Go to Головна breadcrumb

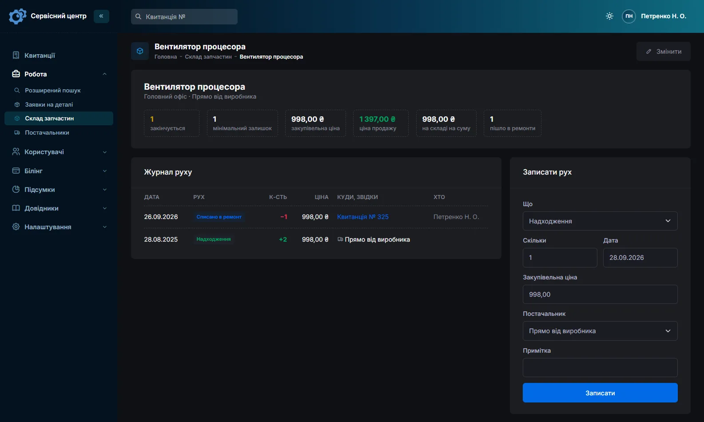tap(166, 57)
